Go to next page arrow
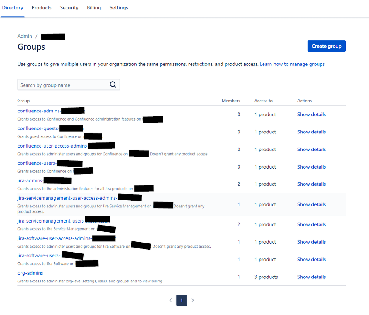Screen dimensions: 369x315 pos(192,300)
